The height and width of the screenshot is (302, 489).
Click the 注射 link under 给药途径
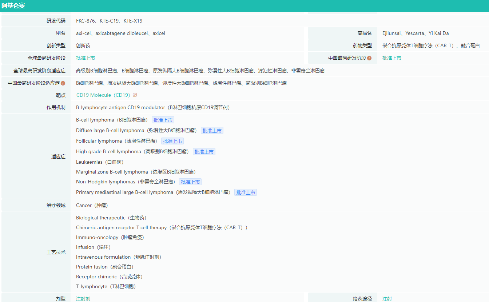[x=387, y=299]
